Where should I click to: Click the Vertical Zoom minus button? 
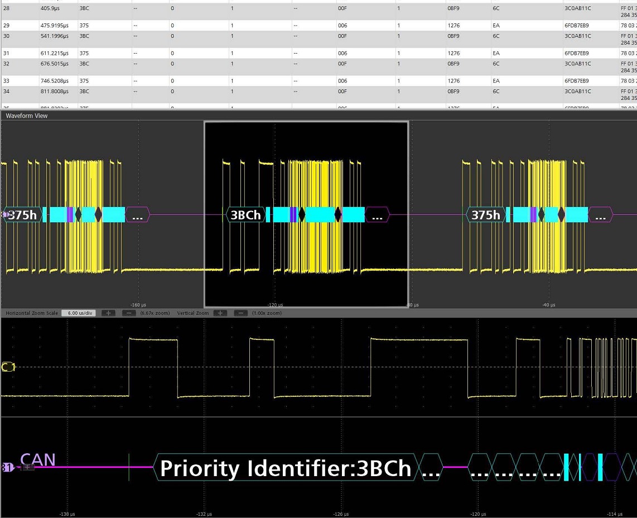(240, 313)
